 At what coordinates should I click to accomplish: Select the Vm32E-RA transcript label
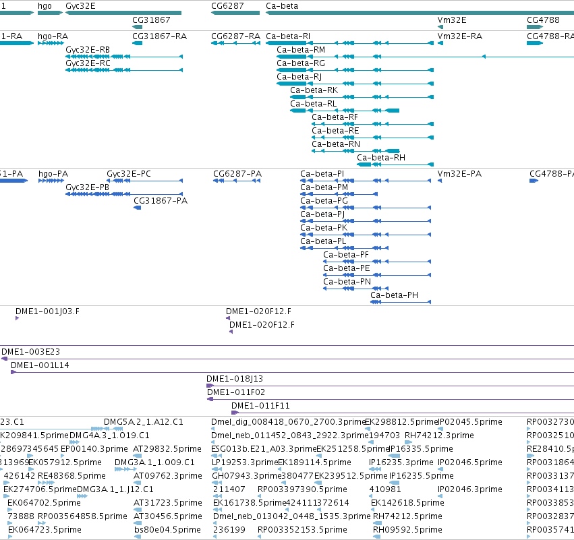[460, 36]
